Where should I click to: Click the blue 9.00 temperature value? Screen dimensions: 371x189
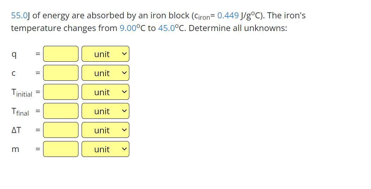(128, 28)
